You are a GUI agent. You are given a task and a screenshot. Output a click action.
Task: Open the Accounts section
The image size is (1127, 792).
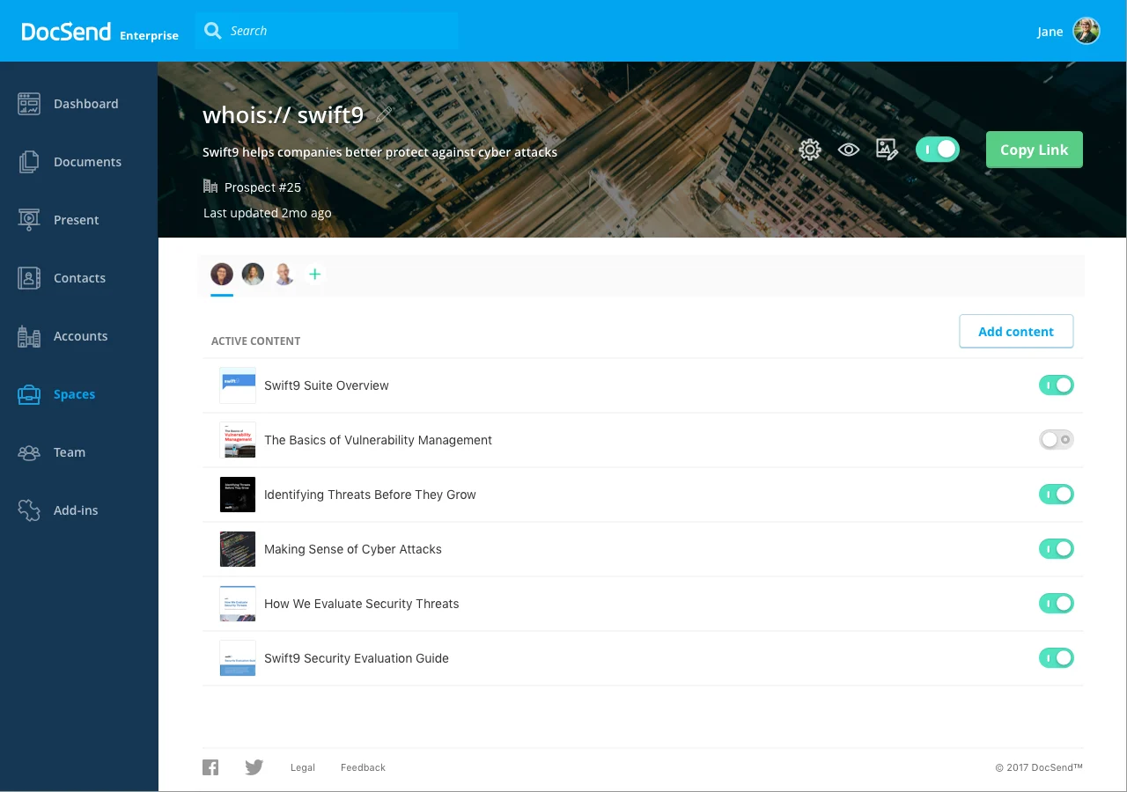[80, 335]
